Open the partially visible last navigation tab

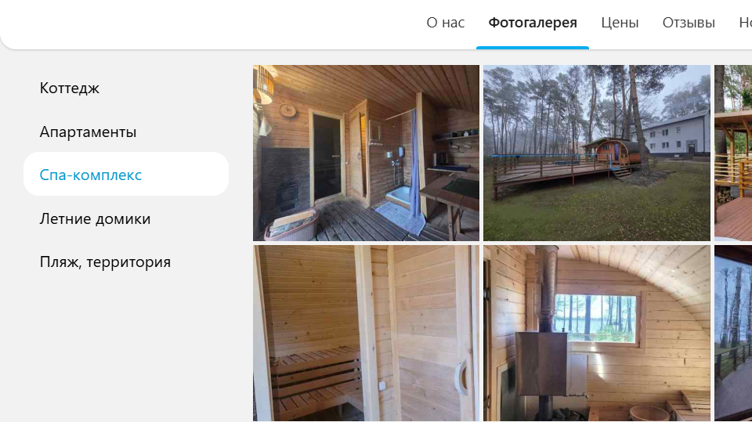click(745, 23)
